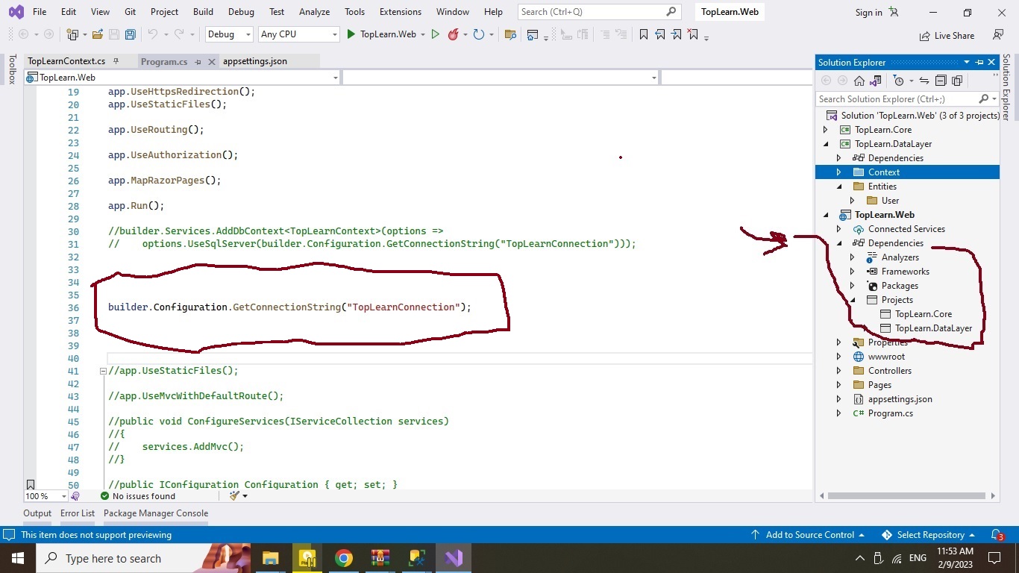
Task: Toggle pin on Program.cs tab
Action: pyautogui.click(x=198, y=62)
